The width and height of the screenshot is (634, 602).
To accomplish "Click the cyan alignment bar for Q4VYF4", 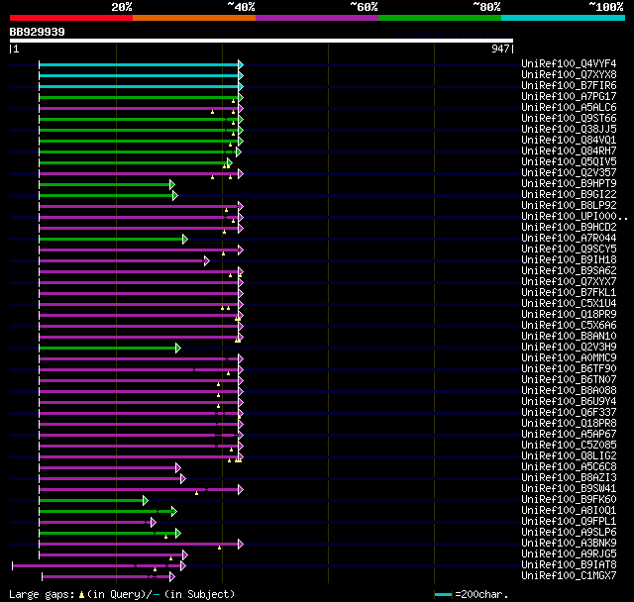I will coord(139,64).
